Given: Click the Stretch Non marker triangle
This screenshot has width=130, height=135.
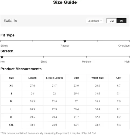Looking at the screenshot, I should (2, 58).
